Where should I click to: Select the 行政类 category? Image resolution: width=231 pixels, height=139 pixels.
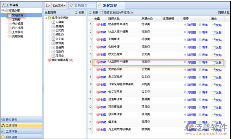60,52
